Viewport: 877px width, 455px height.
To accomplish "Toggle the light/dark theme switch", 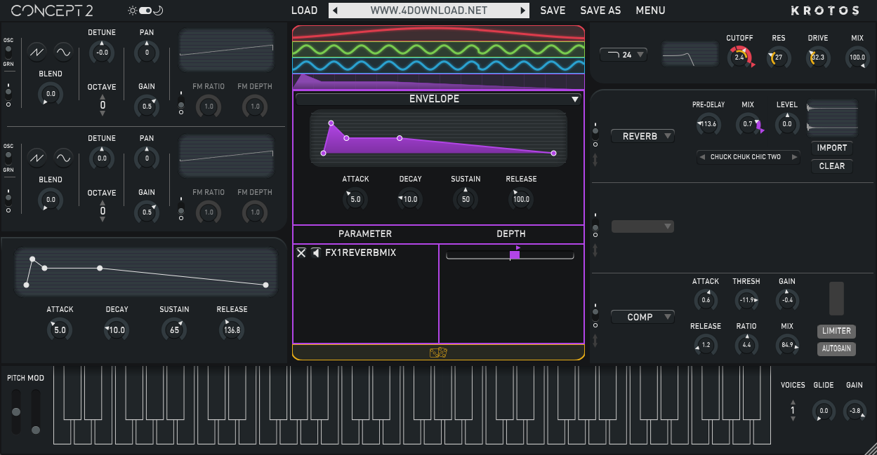I will [x=145, y=11].
